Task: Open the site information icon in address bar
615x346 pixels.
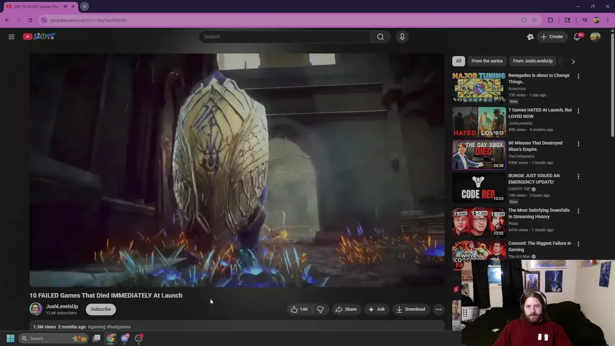Action: (x=44, y=20)
